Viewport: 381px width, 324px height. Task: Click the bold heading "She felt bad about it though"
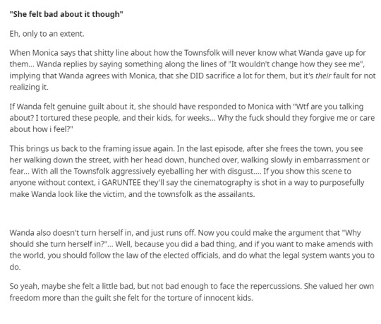tap(66, 14)
